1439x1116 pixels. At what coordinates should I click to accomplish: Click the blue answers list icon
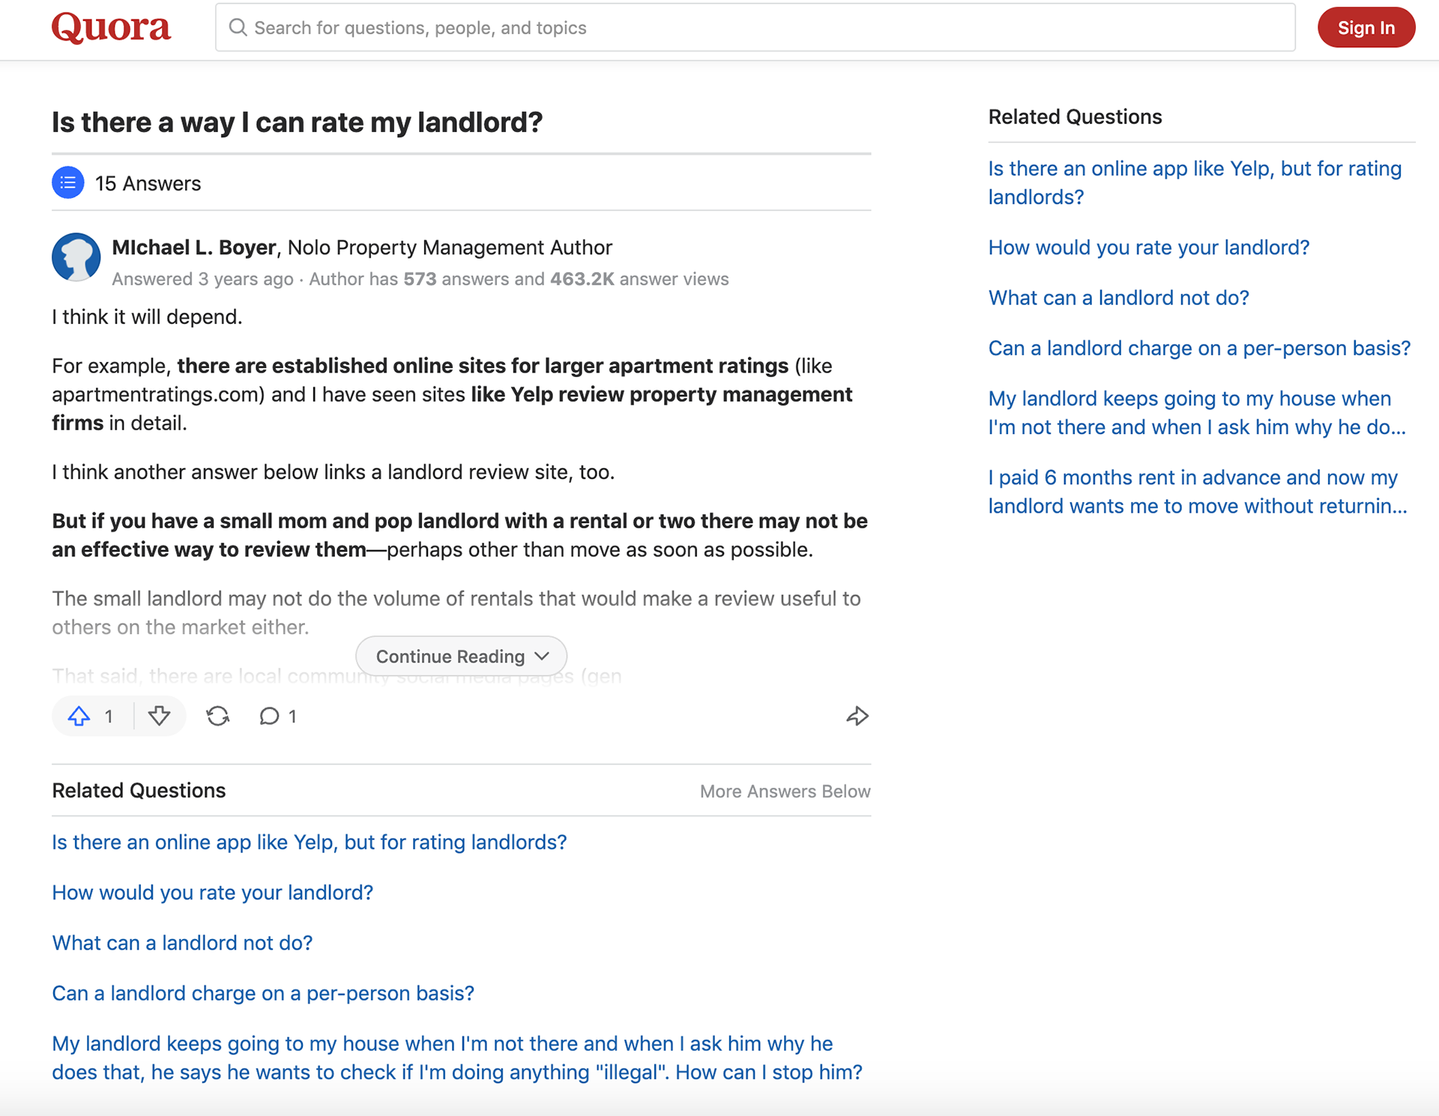pyautogui.click(x=67, y=183)
